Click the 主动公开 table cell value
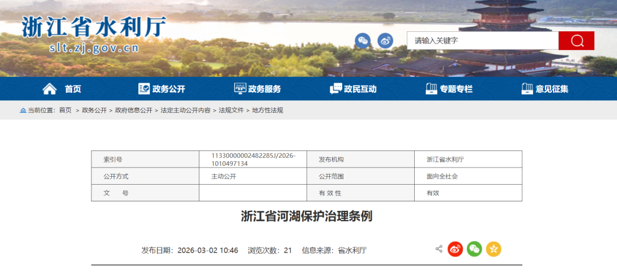Image resolution: width=617 pixels, height=277 pixels. click(223, 177)
